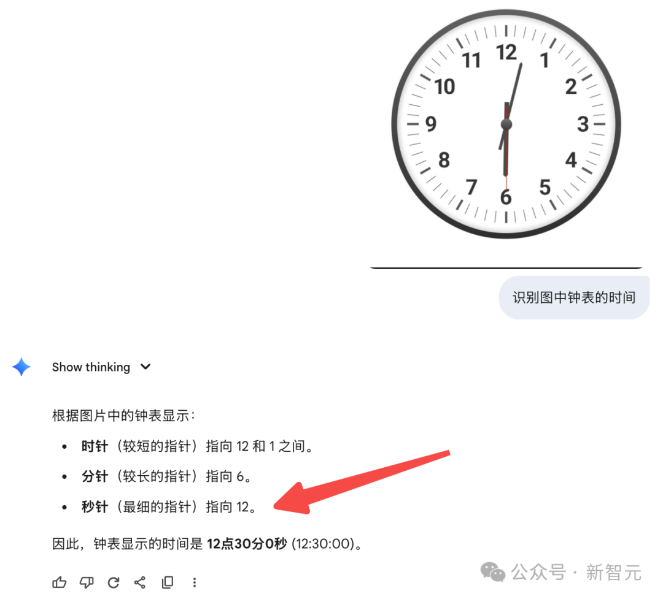Open the uploaded clock image thumbnail
This screenshot has width=663, height=599.
click(506, 124)
